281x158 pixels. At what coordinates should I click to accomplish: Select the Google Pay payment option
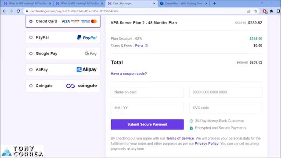tap(63, 54)
